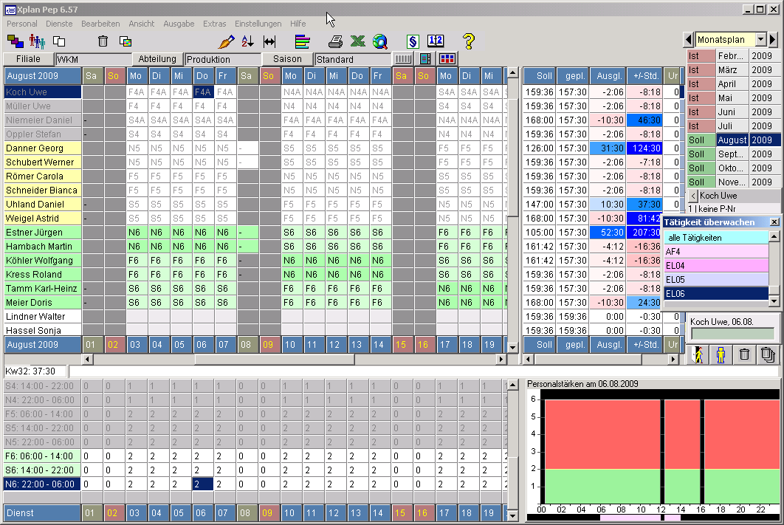Click the Kw32: 37:30 status field
The width and height of the screenshot is (784, 525).
coord(35,371)
